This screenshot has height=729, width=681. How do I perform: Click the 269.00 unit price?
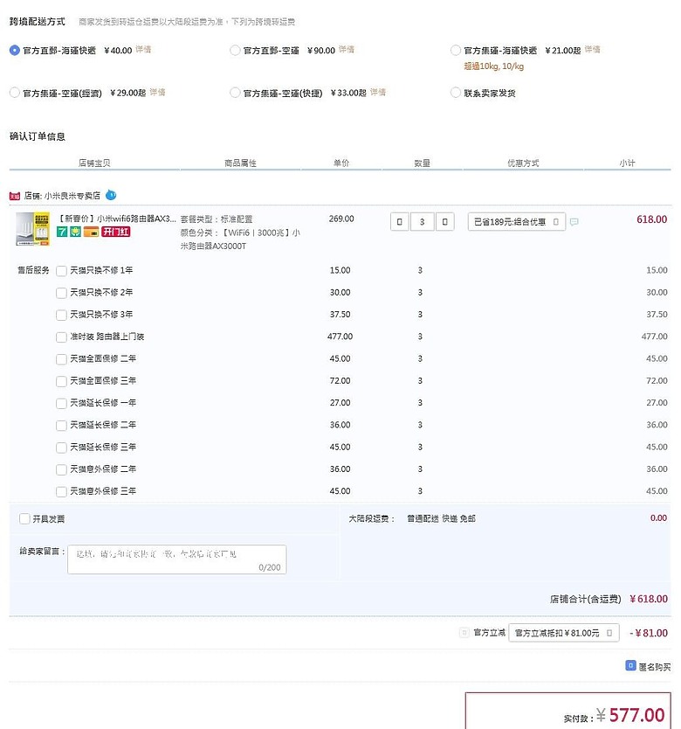(x=341, y=219)
